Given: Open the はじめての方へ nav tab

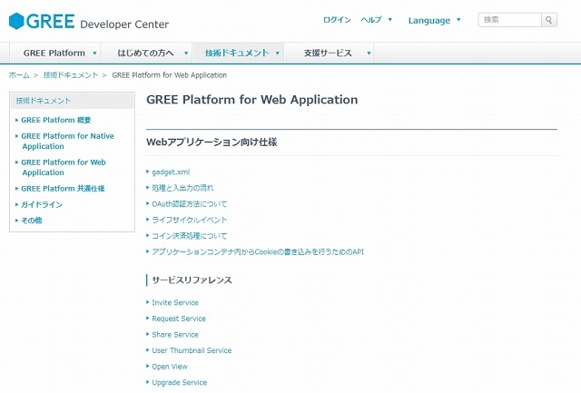Looking at the screenshot, I should [145, 53].
